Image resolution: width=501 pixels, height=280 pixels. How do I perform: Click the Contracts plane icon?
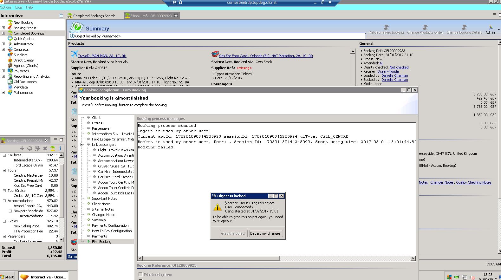click(x=10, y=49)
